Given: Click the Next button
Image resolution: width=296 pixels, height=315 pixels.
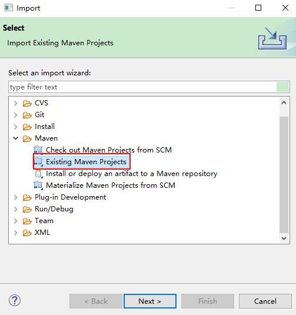Looking at the screenshot, I should pyautogui.click(x=150, y=301).
